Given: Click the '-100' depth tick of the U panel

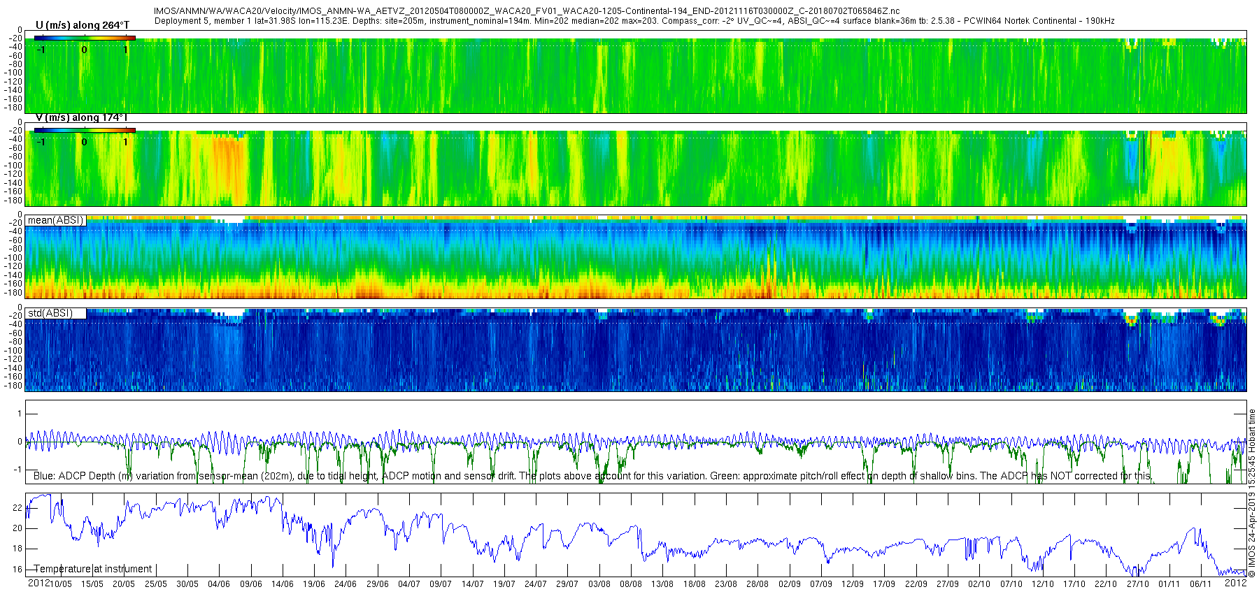Looking at the screenshot, I should (14, 73).
